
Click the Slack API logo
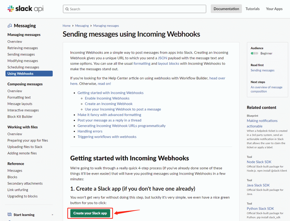coord(25,9)
